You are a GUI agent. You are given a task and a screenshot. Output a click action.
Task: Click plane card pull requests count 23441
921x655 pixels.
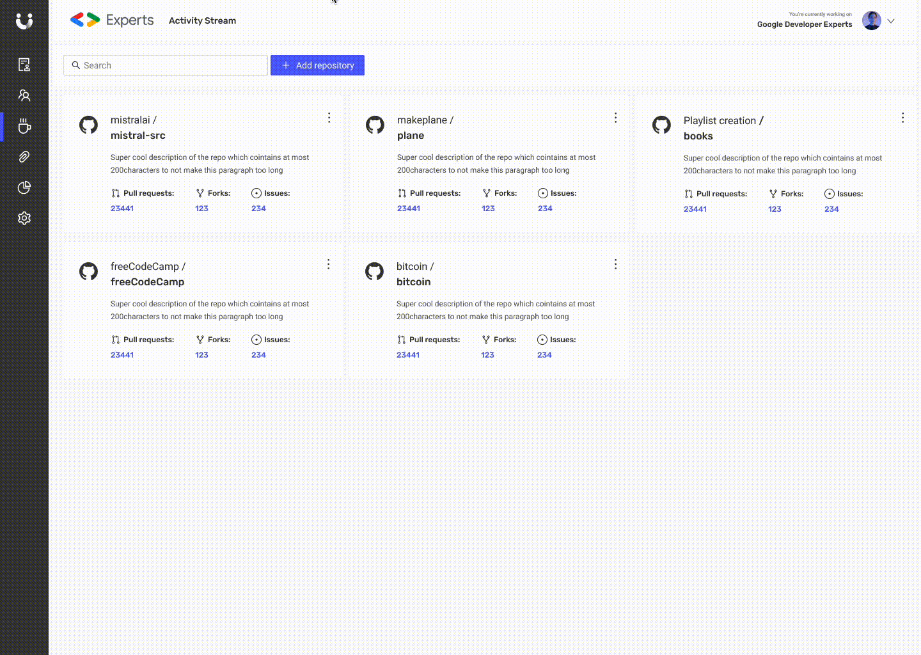coord(409,209)
